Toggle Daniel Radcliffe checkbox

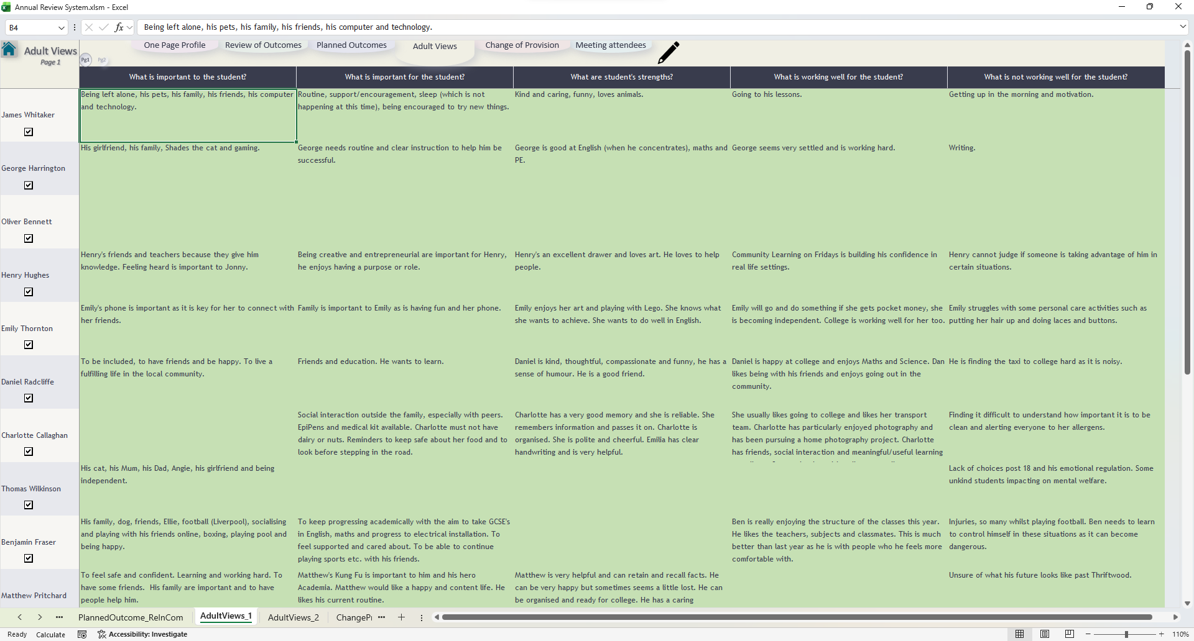tap(29, 398)
